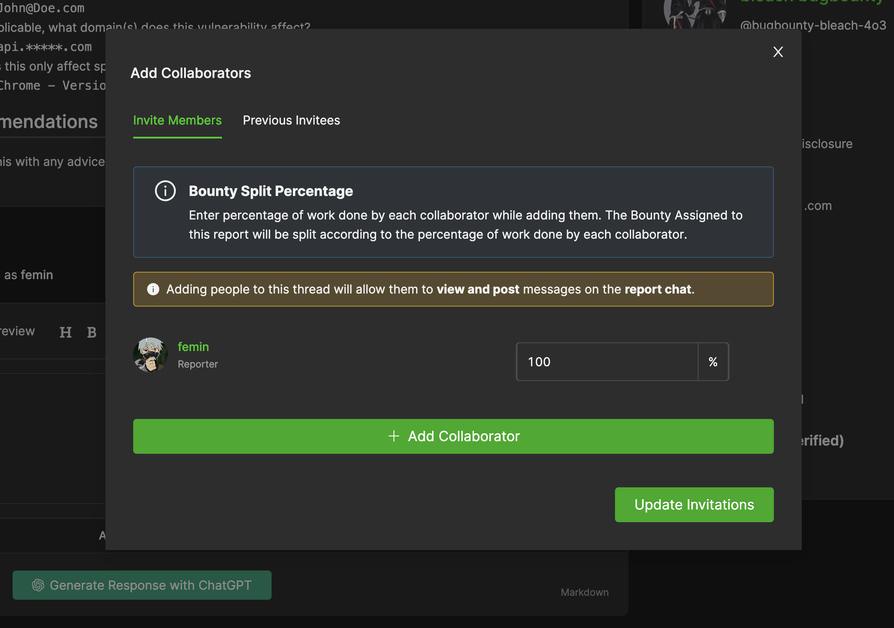
Task: Open the @bugbounty-bleach-4o3 handle
Action: (x=813, y=26)
